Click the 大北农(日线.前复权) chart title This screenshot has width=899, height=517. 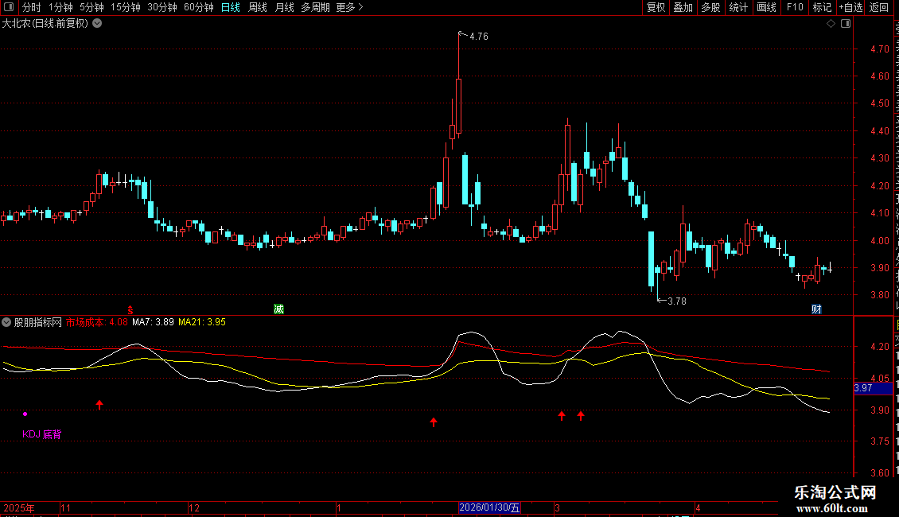[45, 24]
